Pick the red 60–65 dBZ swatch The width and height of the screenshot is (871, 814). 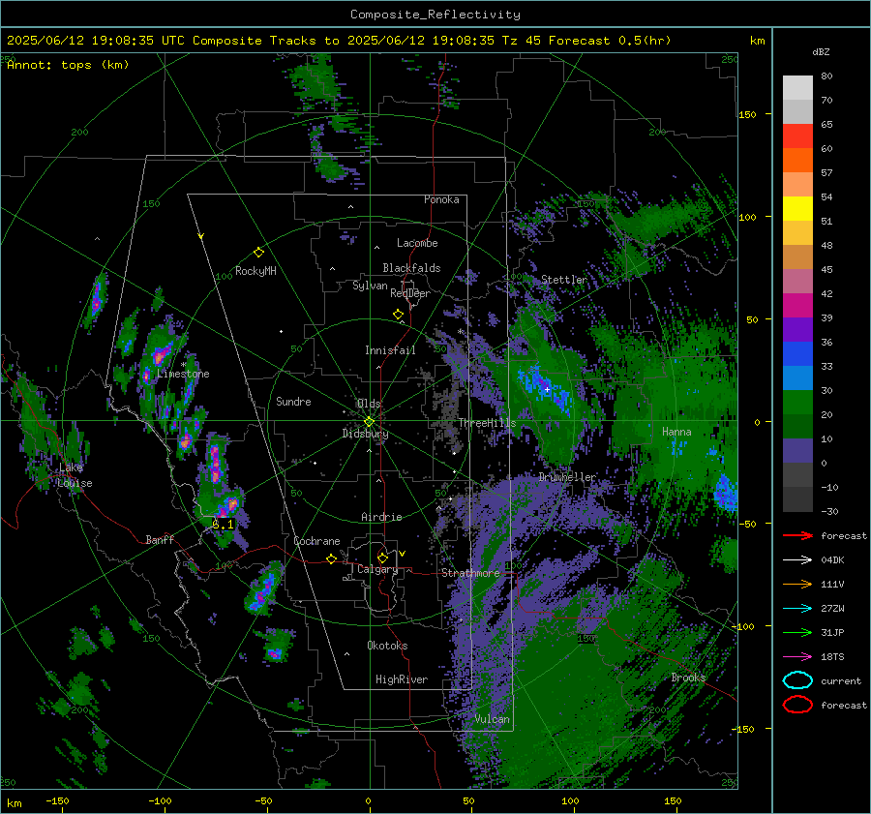pos(797,136)
